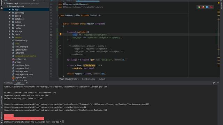Open the Project tool window stripe button

tap(1, 4)
